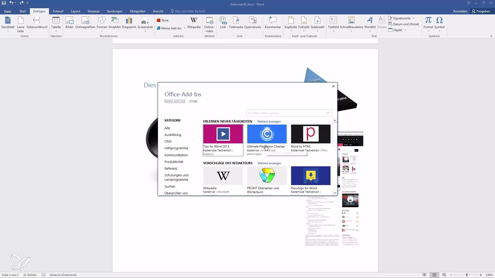Insert a hyperlink with Link button
Screen dimensions: 495x278
click(223, 23)
